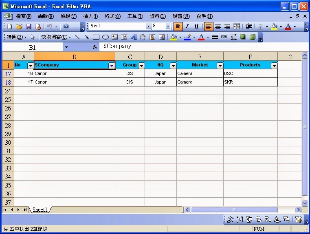Choose Line Style in drawing toolbar

215,37
